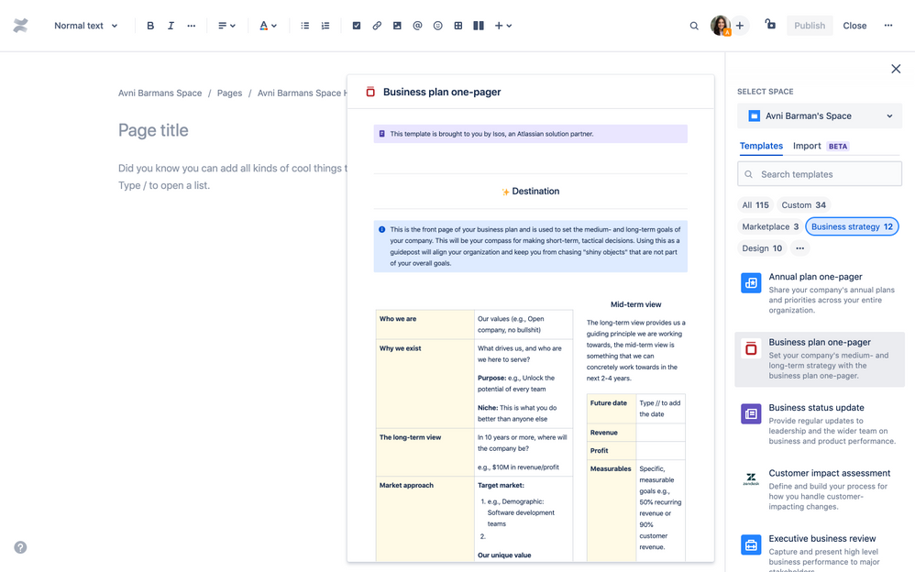This screenshot has width=915, height=572.
Task: Open the more actions menu in header
Action: 888,26
